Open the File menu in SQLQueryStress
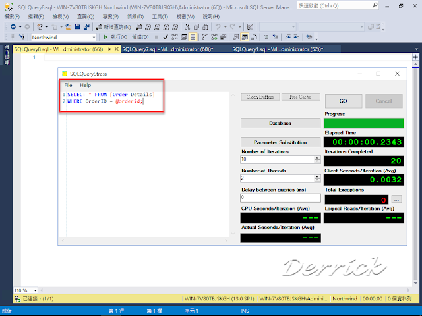Image resolution: width=422 pixels, height=316 pixels. [x=68, y=85]
